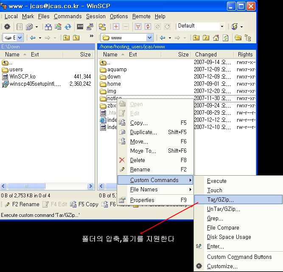The width and height of the screenshot is (283, 272).
Task: Open terminal console toolbar icon
Action: click(80, 27)
